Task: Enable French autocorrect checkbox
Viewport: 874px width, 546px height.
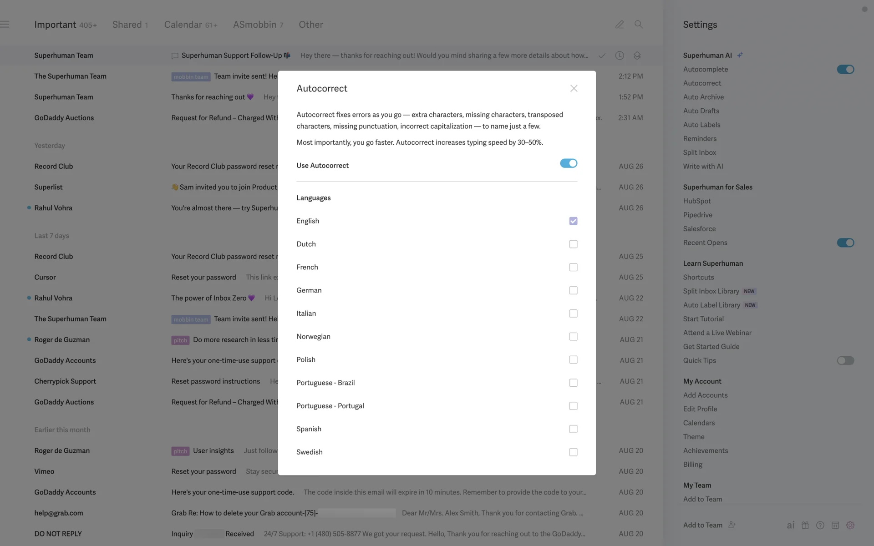Action: 573,267
